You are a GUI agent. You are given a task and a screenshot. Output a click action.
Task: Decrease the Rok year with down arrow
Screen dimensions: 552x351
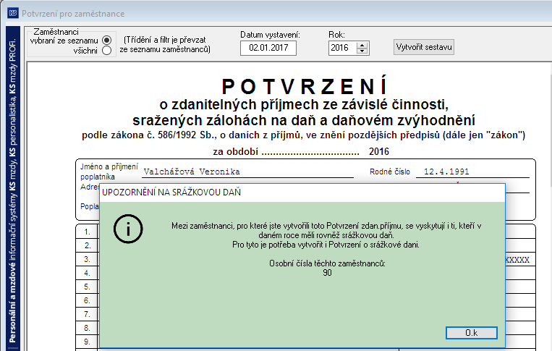362,51
